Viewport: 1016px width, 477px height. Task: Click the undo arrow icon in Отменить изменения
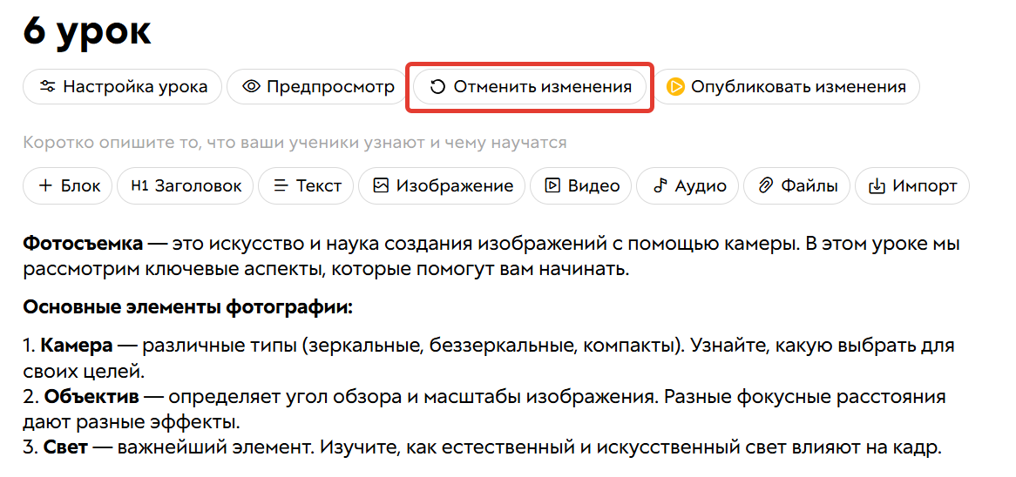438,87
